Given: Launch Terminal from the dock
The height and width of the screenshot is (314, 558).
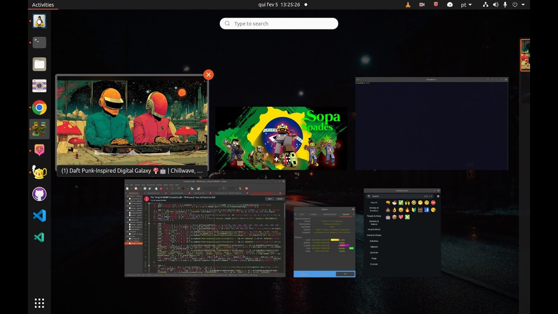Looking at the screenshot, I should pyautogui.click(x=39, y=42).
